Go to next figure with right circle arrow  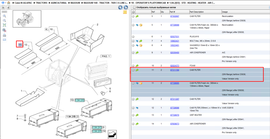tap(126, 7)
